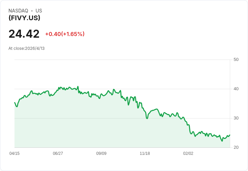Select the 09/09 date on x-axis
The image size is (248, 171).
[x=101, y=153]
